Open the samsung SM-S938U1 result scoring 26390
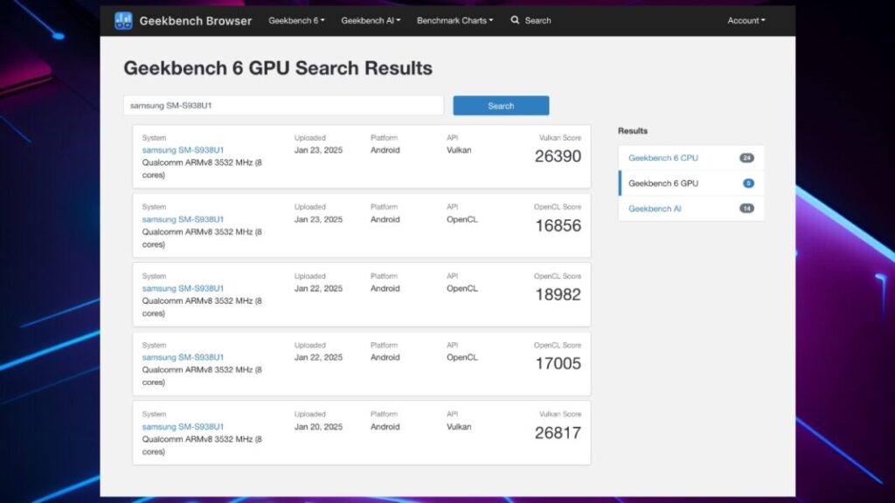 183,150
